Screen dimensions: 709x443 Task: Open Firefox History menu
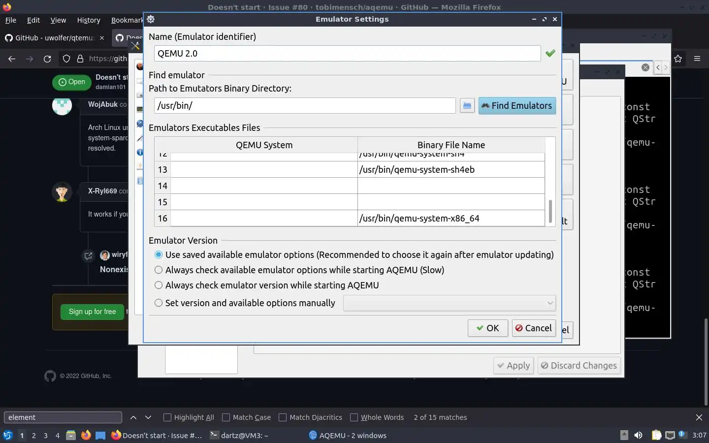(89, 20)
